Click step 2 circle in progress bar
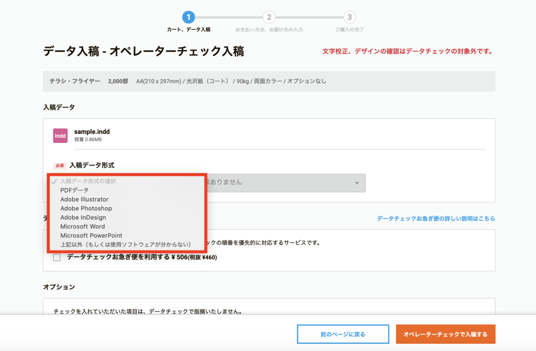 (269, 17)
